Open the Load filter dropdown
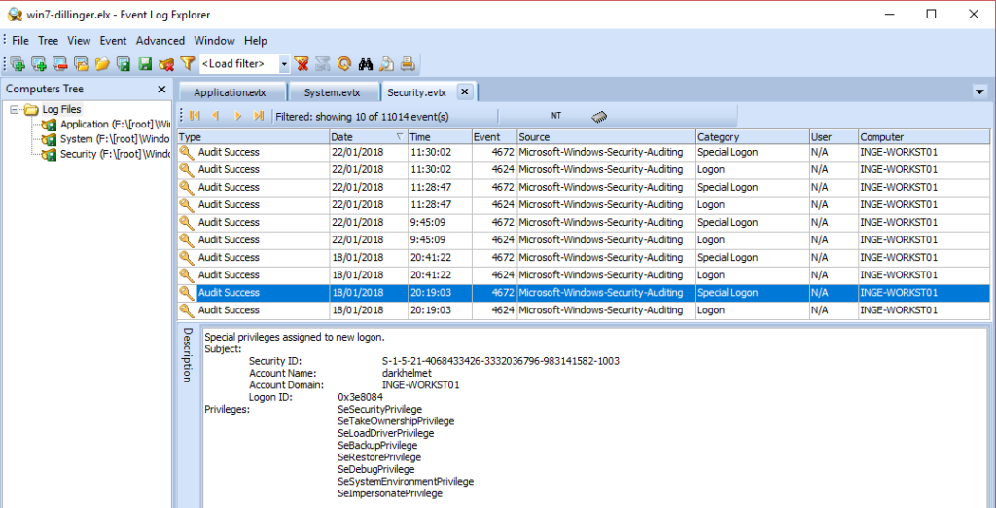The height and width of the screenshot is (508, 996). tap(284, 64)
